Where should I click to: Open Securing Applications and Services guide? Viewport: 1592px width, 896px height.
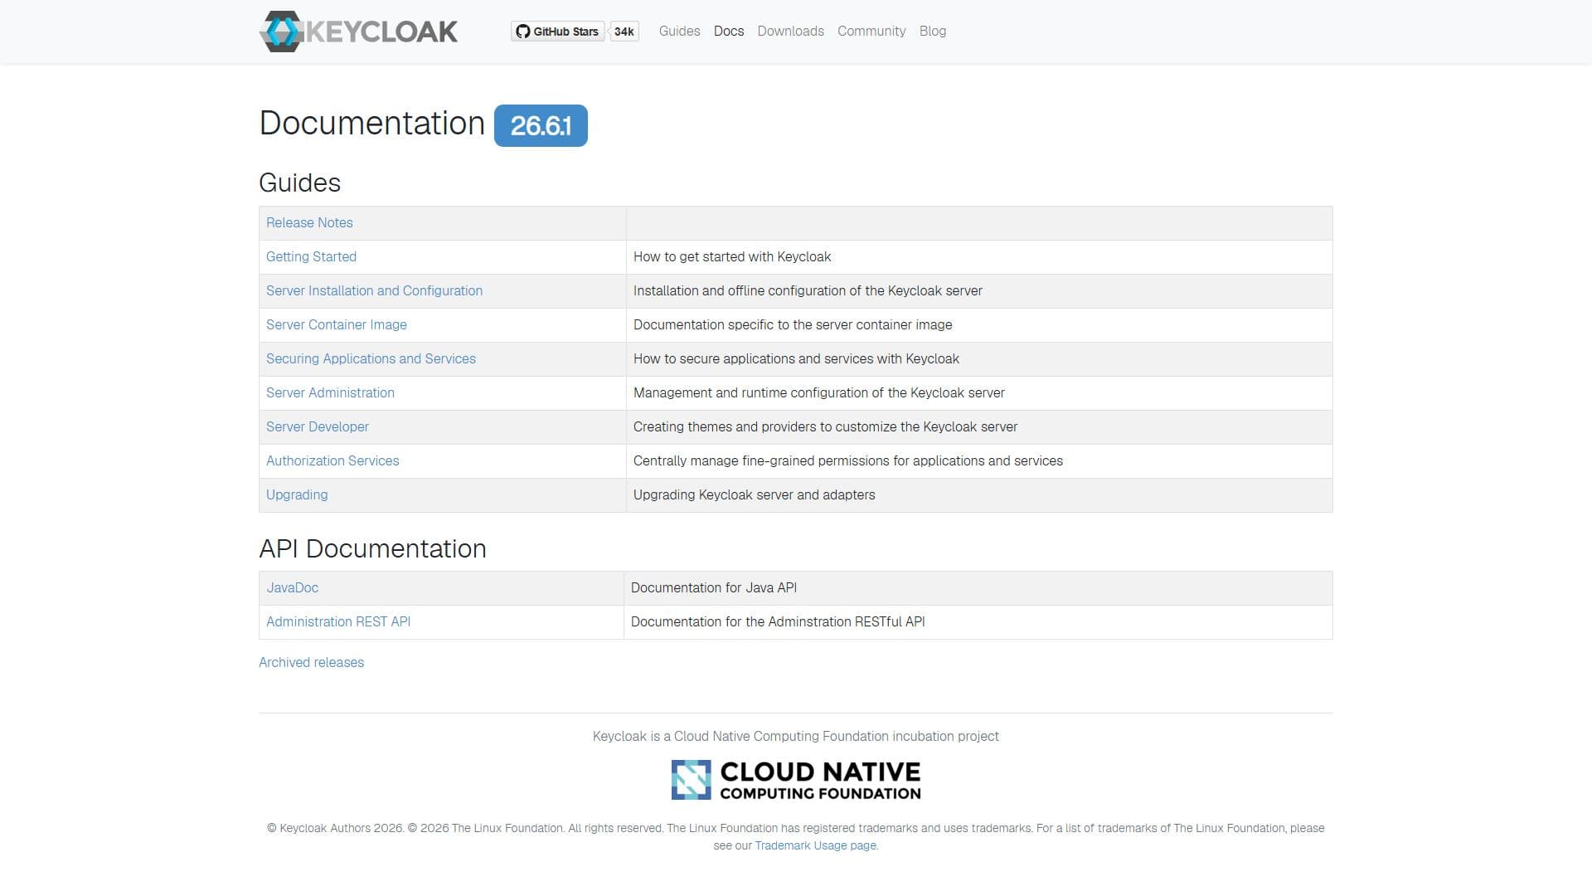(x=371, y=358)
